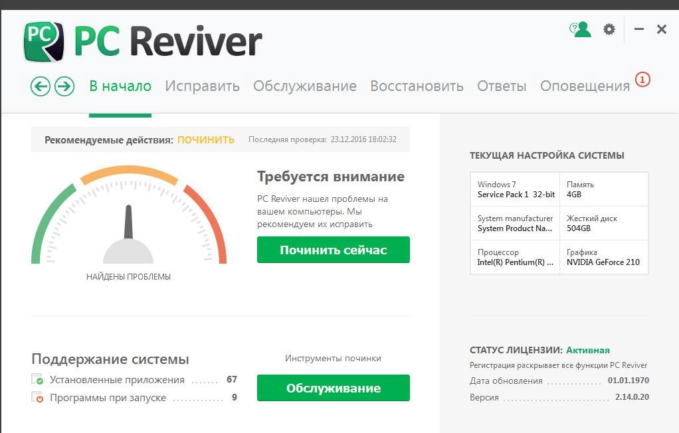
Task: Click the version number 2.14.0.20
Action: 632,396
